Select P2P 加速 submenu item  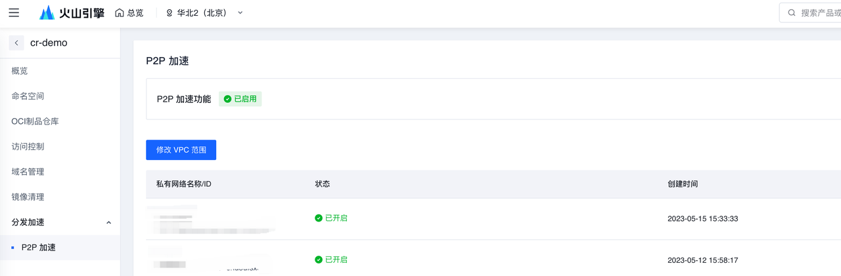(x=39, y=247)
